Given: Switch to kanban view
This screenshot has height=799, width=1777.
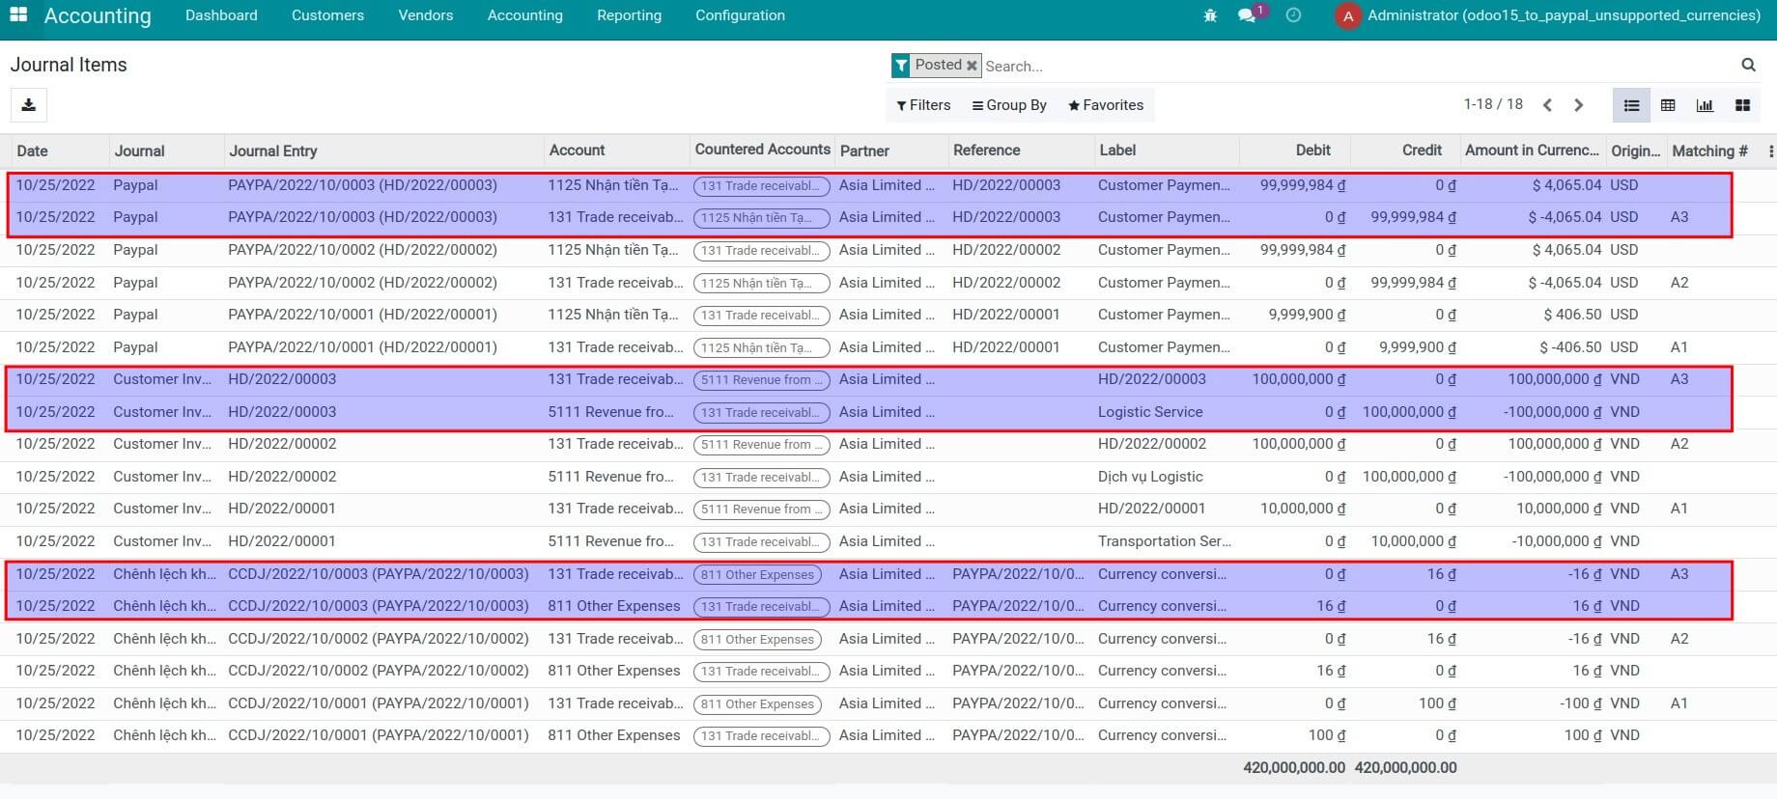Looking at the screenshot, I should pos(1742,105).
